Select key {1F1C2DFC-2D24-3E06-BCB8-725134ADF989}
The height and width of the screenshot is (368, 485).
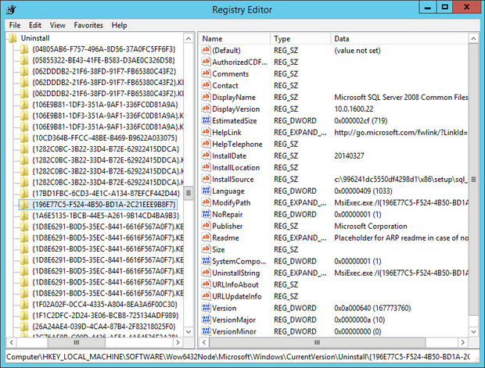click(106, 316)
